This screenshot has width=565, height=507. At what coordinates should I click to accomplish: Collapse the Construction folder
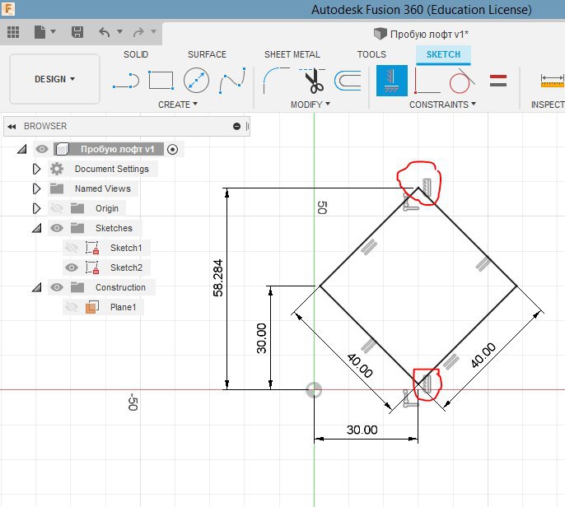(36, 287)
